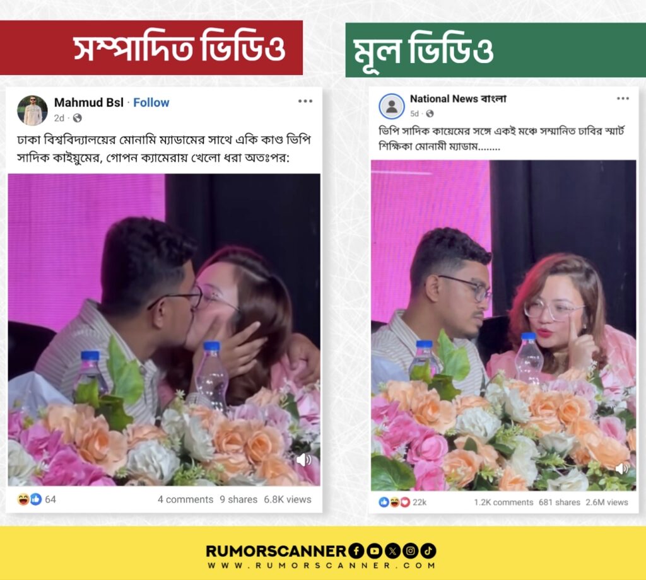Click the Mahmud Bsl name
Screen dimensions: 646x580
[88, 103]
